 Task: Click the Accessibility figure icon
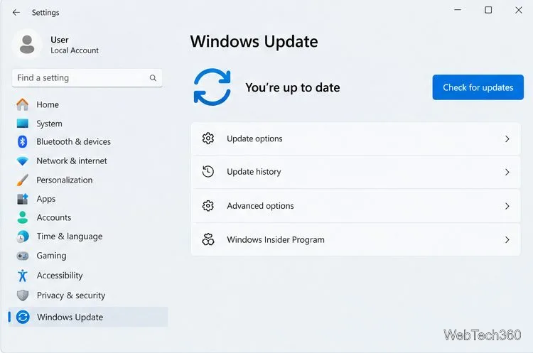click(x=23, y=276)
